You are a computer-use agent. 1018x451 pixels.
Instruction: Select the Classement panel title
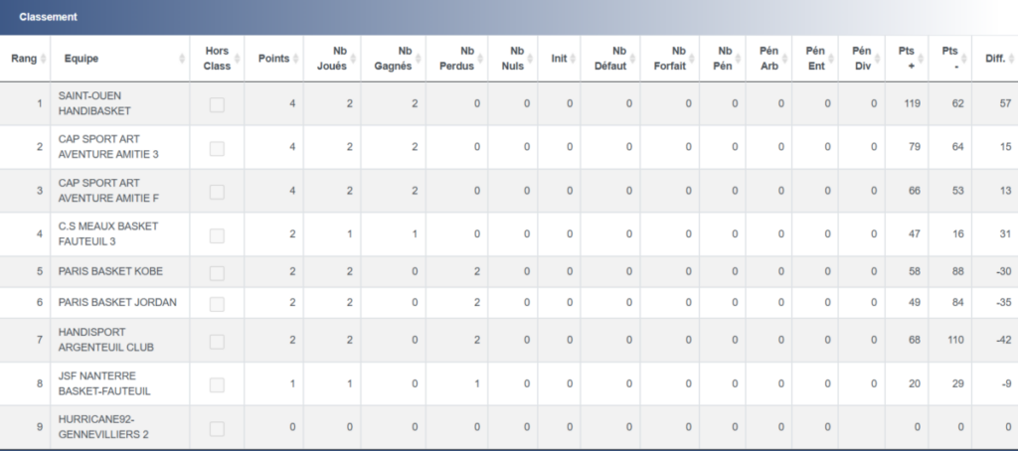click(48, 17)
